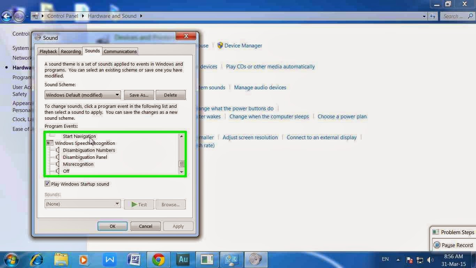Open the Adjust screen resolution link
476x268 pixels.
(x=250, y=137)
